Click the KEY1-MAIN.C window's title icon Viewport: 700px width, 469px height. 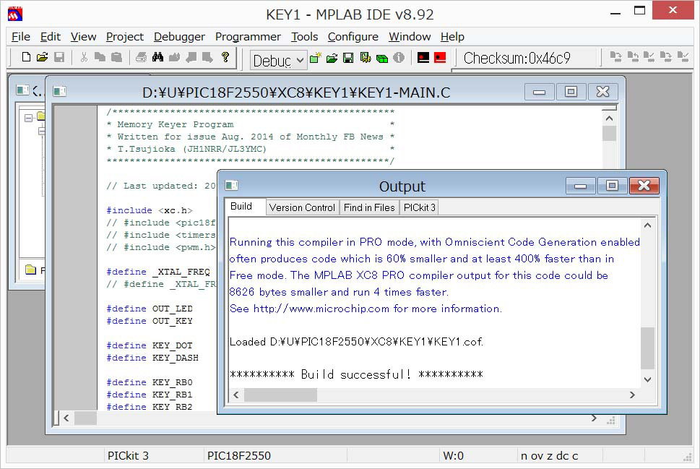pyautogui.click(x=59, y=92)
